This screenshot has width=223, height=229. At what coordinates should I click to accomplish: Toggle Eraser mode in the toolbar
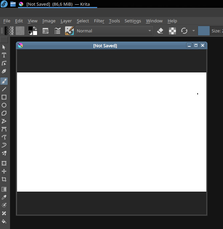click(x=160, y=31)
